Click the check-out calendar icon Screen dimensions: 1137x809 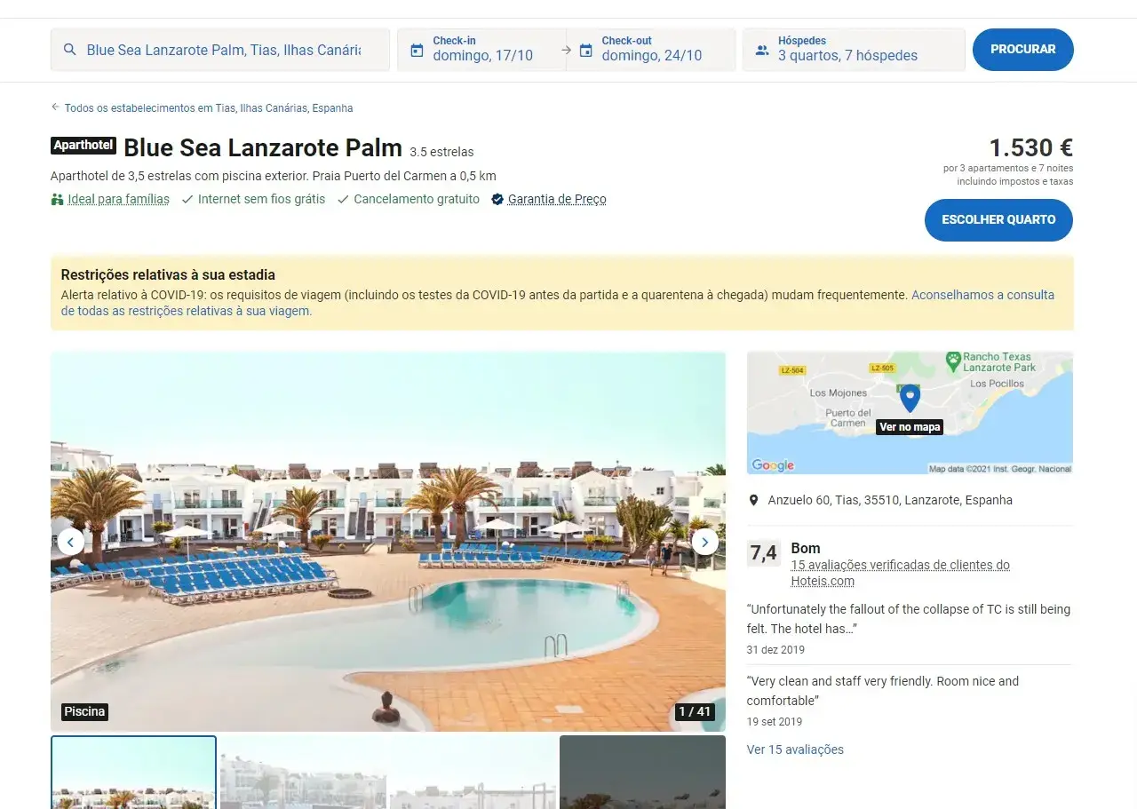(x=585, y=51)
